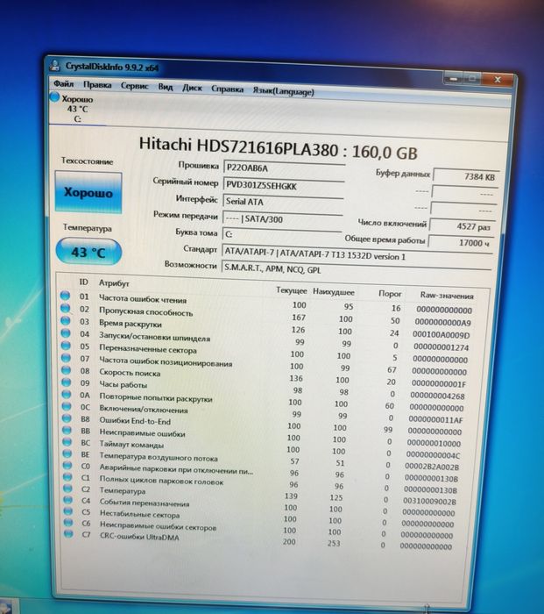
Task: Click raw value 000100A0009D
Action: click(442, 335)
